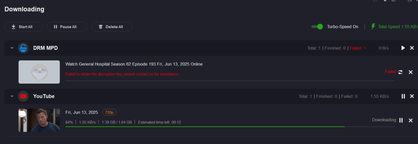Collapse the DRM MPD group
Screen dimensions: 418x144
pyautogui.click(x=12, y=48)
